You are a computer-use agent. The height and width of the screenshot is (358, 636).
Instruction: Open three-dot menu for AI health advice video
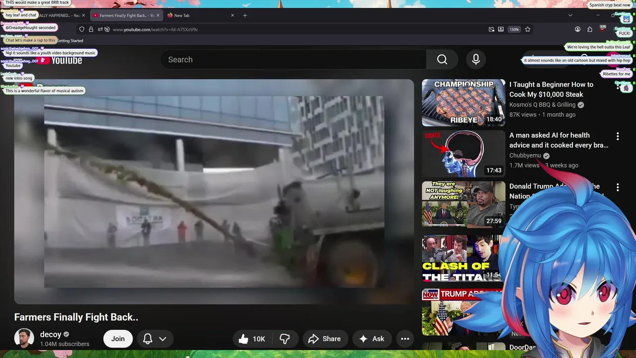[618, 136]
